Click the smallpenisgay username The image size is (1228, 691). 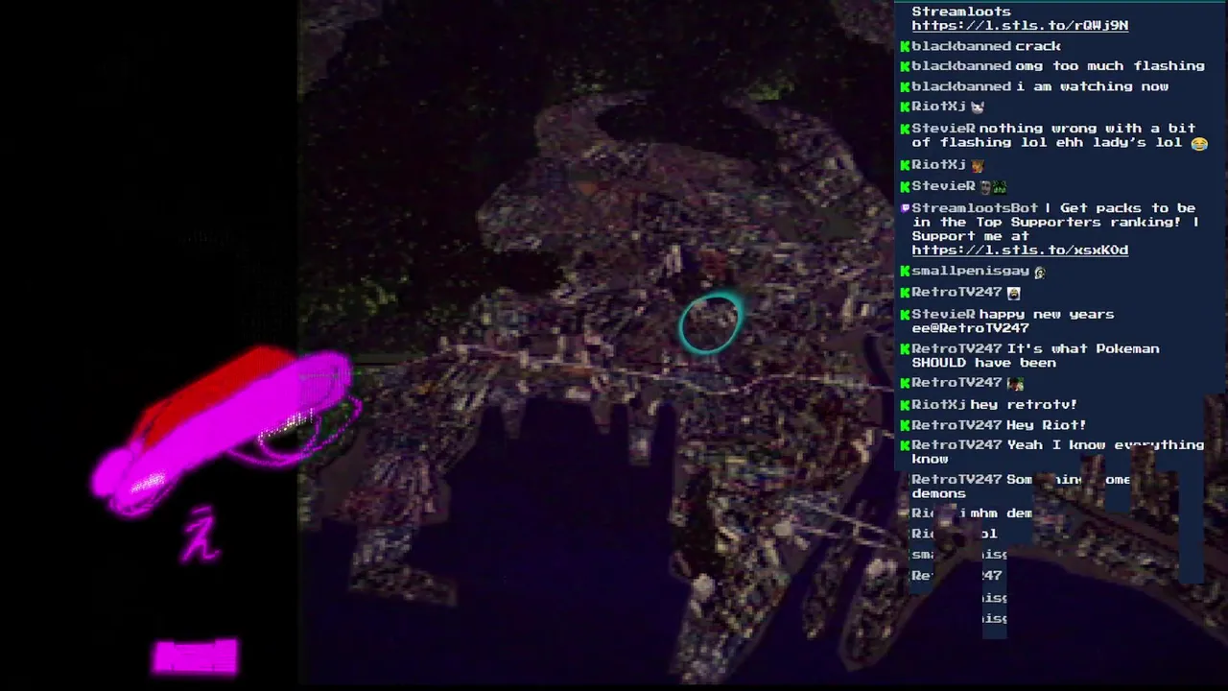tap(970, 272)
